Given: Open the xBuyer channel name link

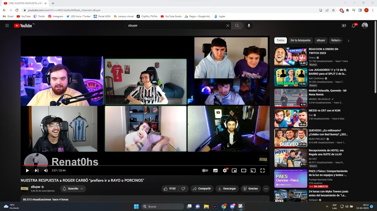Looking at the screenshot, I should [36, 187].
